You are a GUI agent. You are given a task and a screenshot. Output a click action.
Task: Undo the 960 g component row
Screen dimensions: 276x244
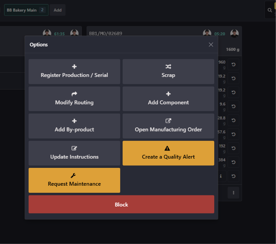[x=233, y=65]
